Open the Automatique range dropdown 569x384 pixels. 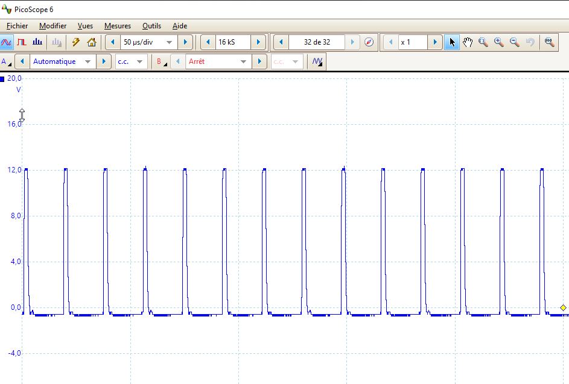tap(62, 61)
